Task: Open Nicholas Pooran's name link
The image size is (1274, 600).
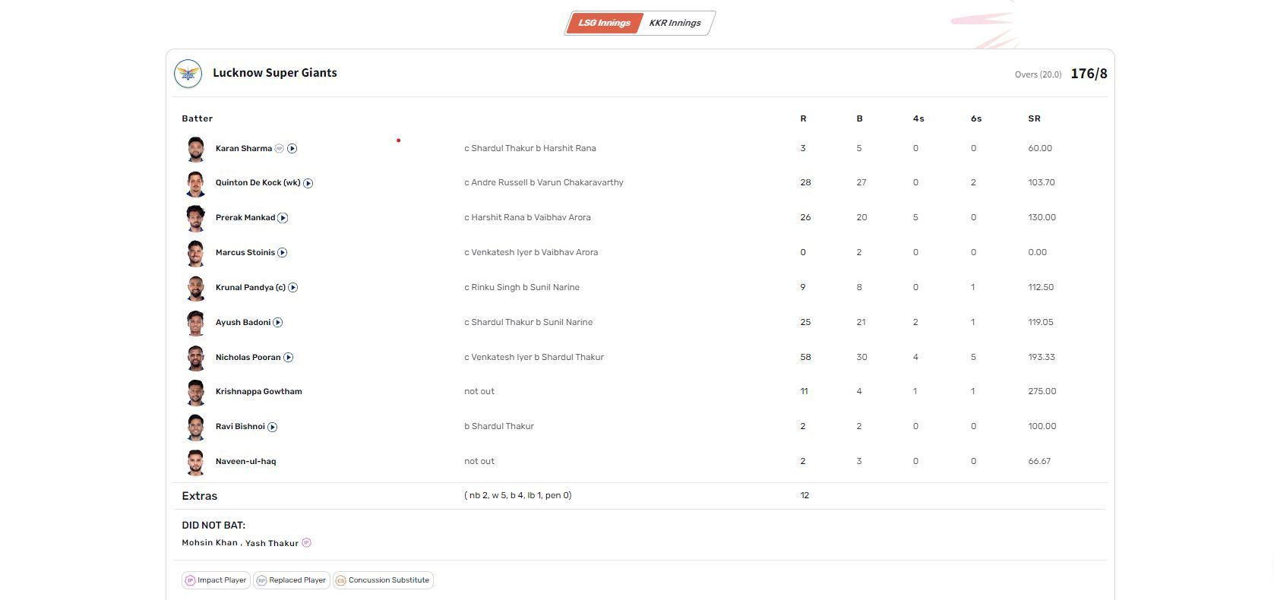Action: [x=248, y=358]
